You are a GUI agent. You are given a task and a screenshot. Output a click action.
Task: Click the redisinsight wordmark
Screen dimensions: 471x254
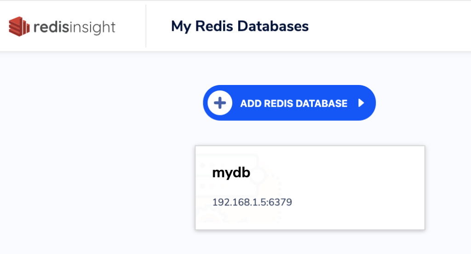pos(74,27)
